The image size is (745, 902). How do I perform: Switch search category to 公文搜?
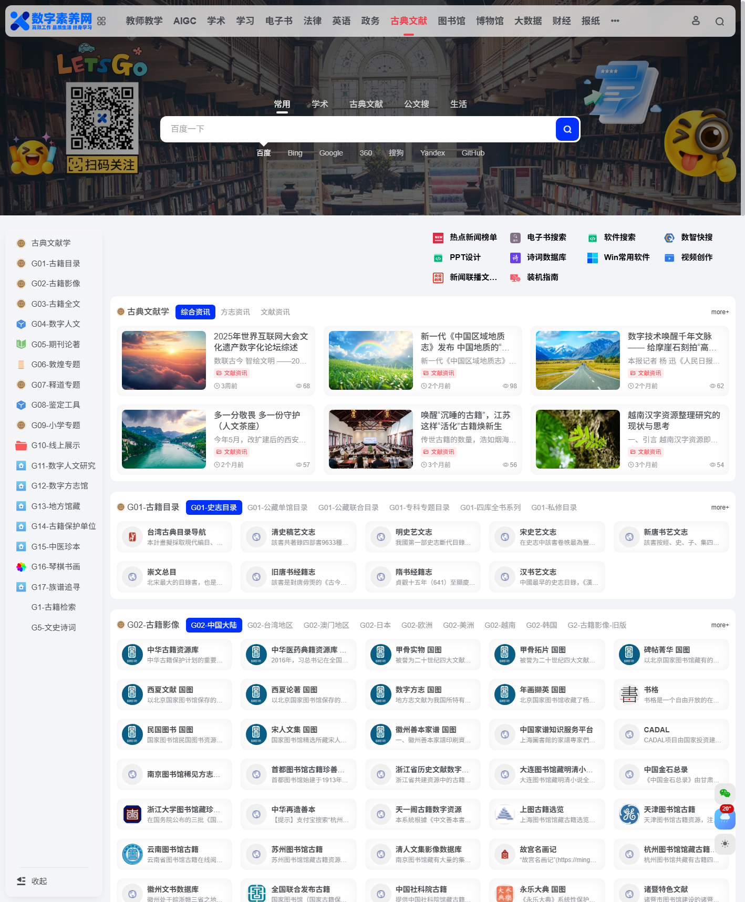pos(417,104)
